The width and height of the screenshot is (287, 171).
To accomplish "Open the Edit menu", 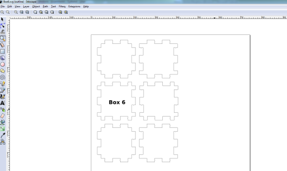I will click(9, 6).
